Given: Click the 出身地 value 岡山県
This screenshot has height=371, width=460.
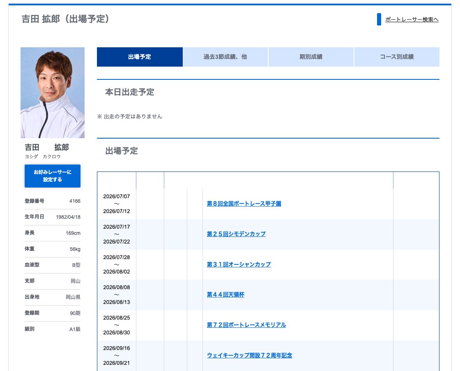Looking at the screenshot, I should click(73, 297).
